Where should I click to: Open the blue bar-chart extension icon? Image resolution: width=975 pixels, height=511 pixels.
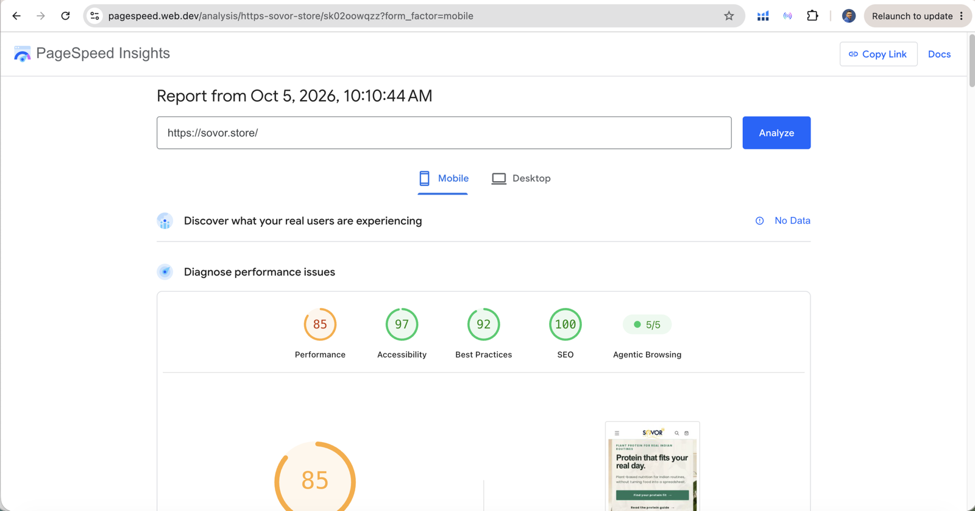763,16
